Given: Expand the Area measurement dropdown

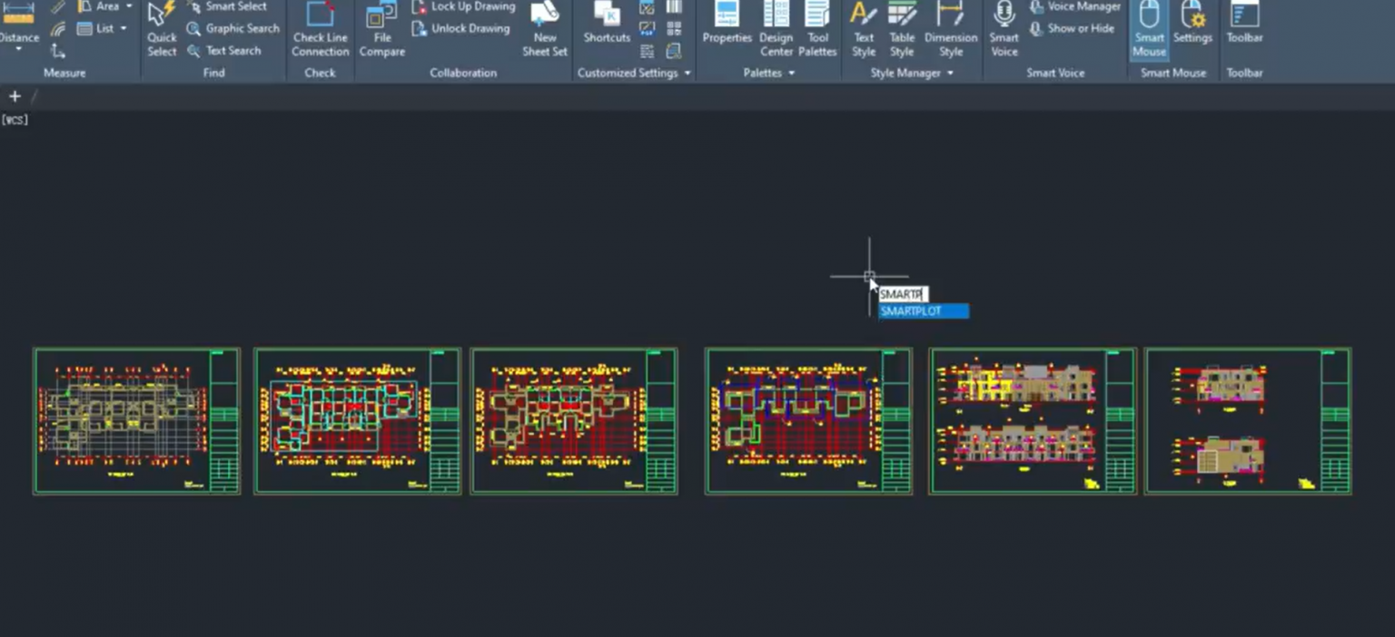Looking at the screenshot, I should click(x=130, y=5).
